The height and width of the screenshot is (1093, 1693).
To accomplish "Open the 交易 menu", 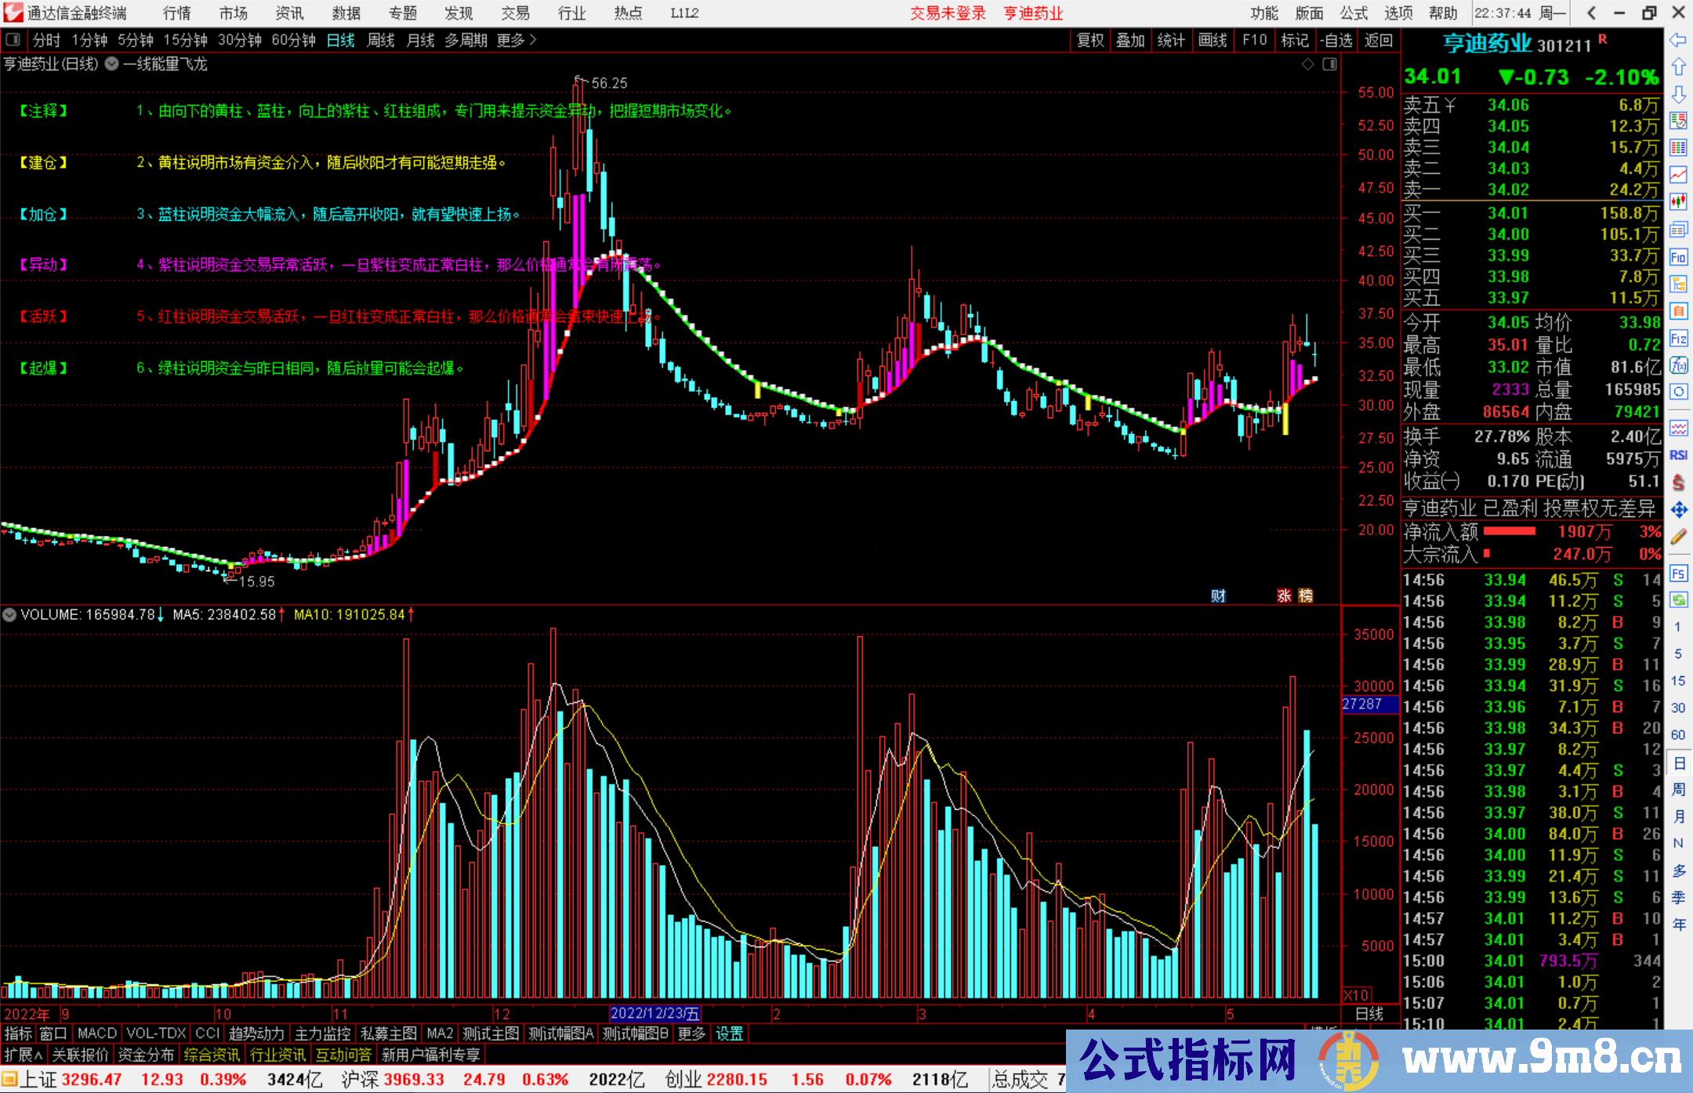I will click(516, 13).
